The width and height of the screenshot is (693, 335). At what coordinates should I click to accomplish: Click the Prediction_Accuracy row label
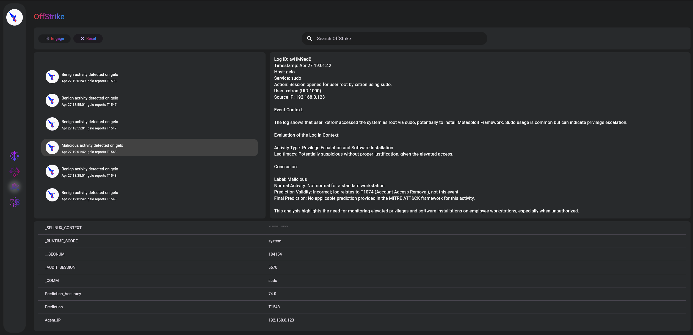point(63,294)
